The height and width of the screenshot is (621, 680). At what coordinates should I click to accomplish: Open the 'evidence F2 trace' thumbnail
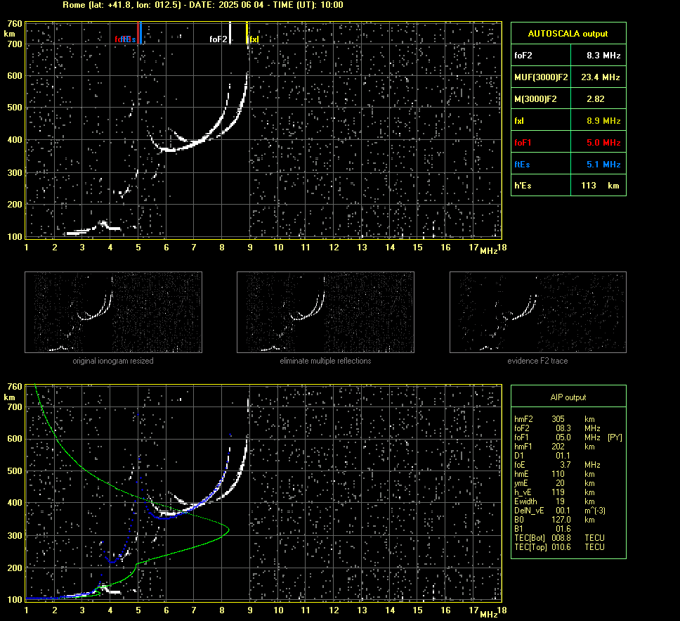pos(538,312)
